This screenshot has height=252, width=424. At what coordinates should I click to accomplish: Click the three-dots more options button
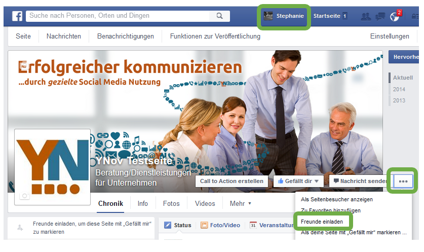point(403,182)
